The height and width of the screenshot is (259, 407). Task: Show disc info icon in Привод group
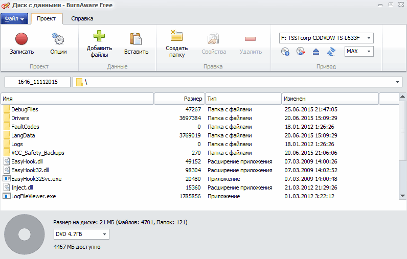(285, 52)
